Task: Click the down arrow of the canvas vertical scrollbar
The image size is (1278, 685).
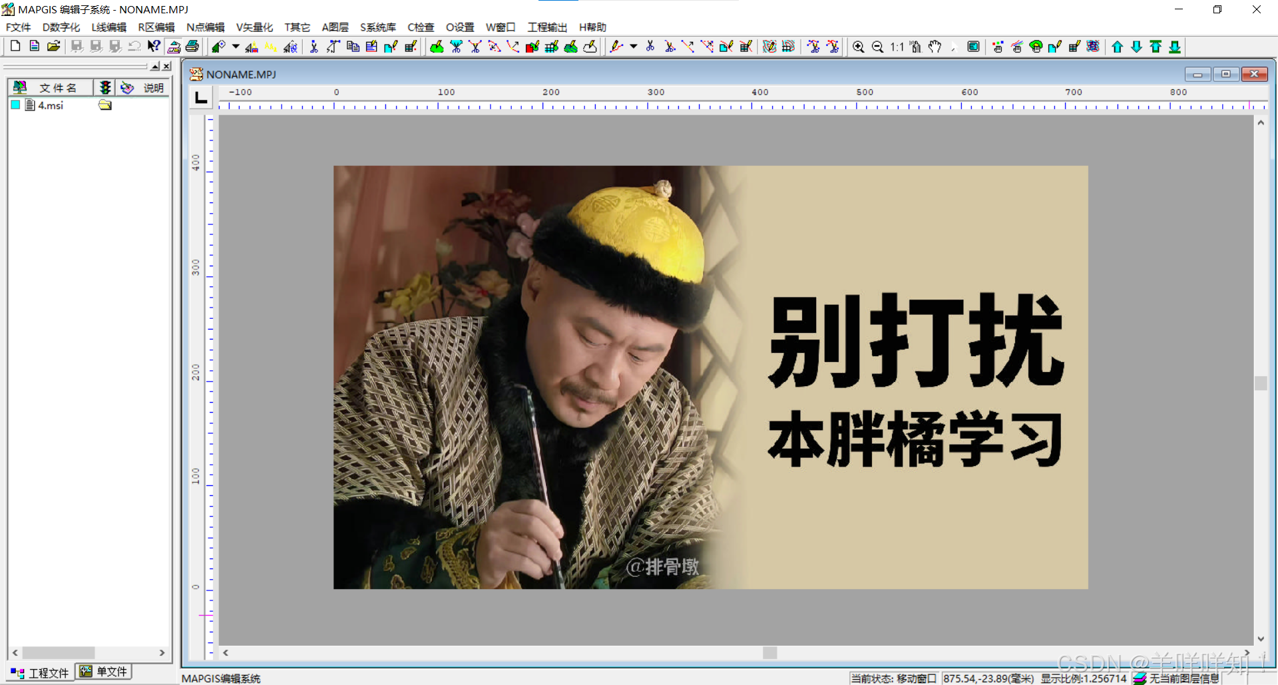Action: coord(1261,638)
